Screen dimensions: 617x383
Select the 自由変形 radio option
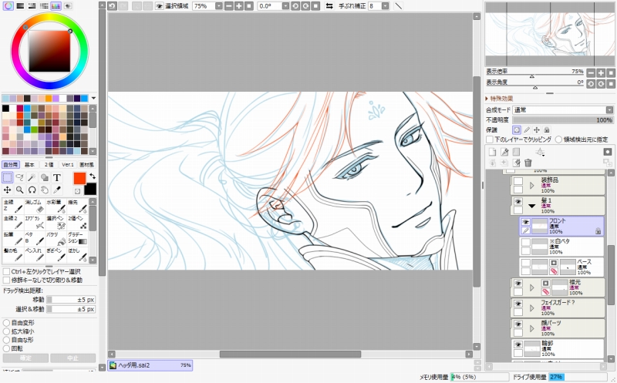6,323
